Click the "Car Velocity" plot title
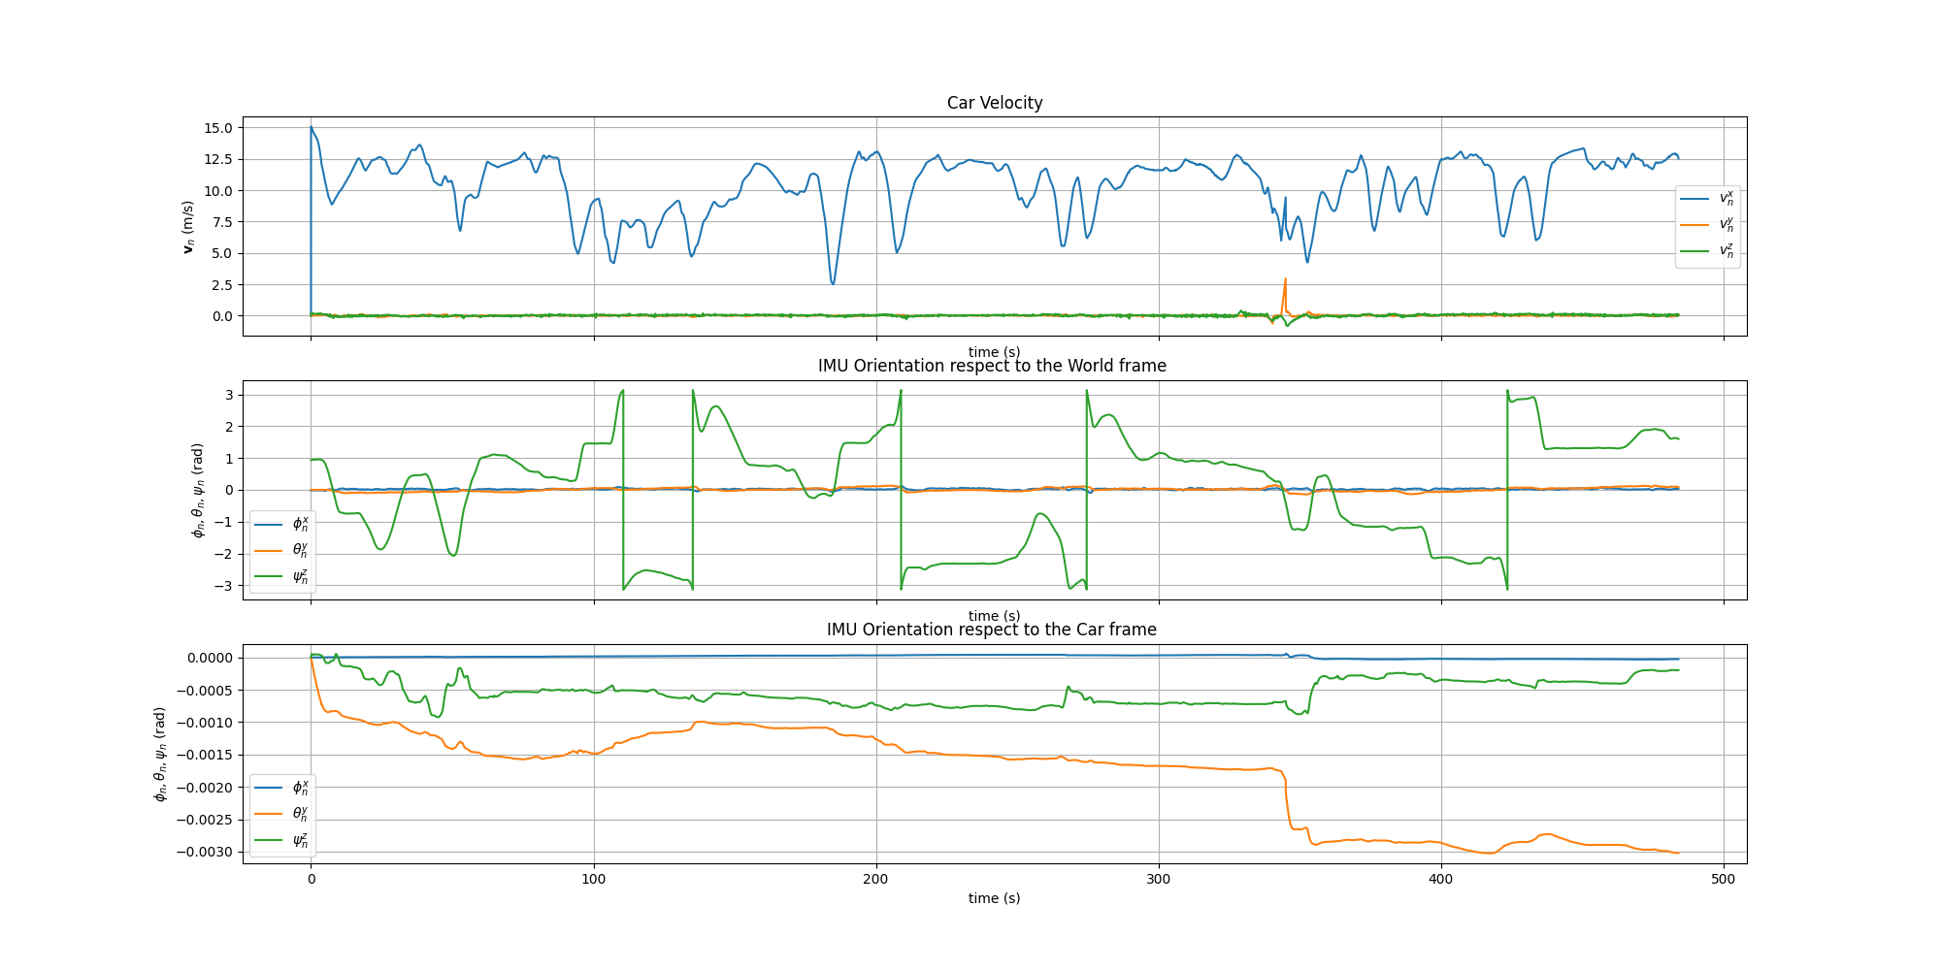The width and height of the screenshot is (1941, 970). pos(995,103)
